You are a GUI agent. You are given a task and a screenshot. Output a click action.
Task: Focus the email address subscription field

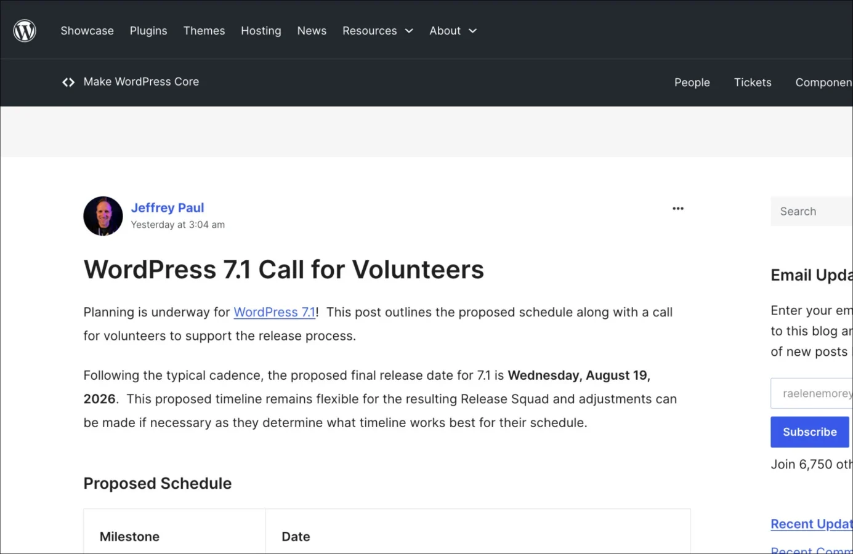click(x=812, y=393)
